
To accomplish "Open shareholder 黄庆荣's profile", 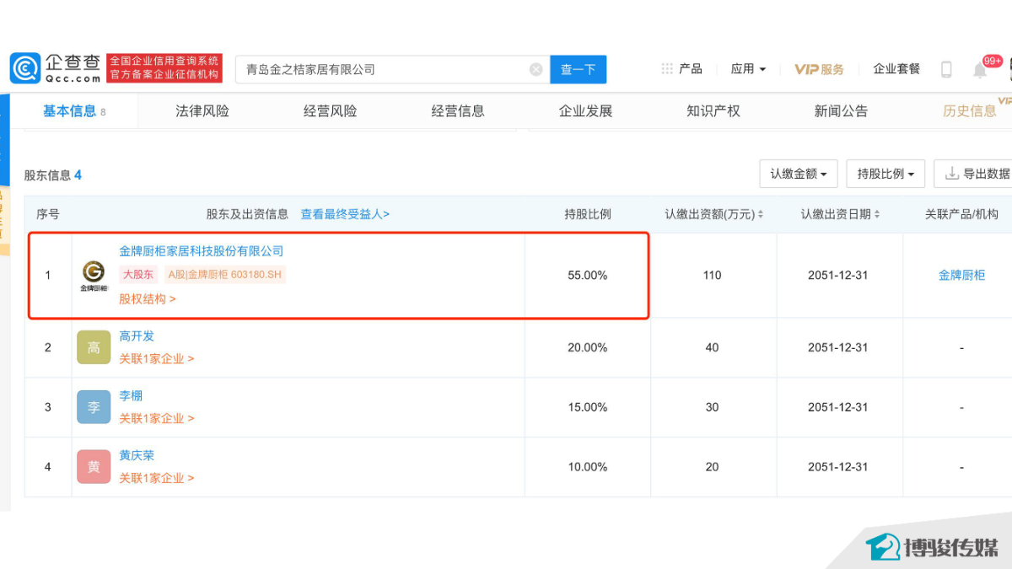I will click(137, 456).
